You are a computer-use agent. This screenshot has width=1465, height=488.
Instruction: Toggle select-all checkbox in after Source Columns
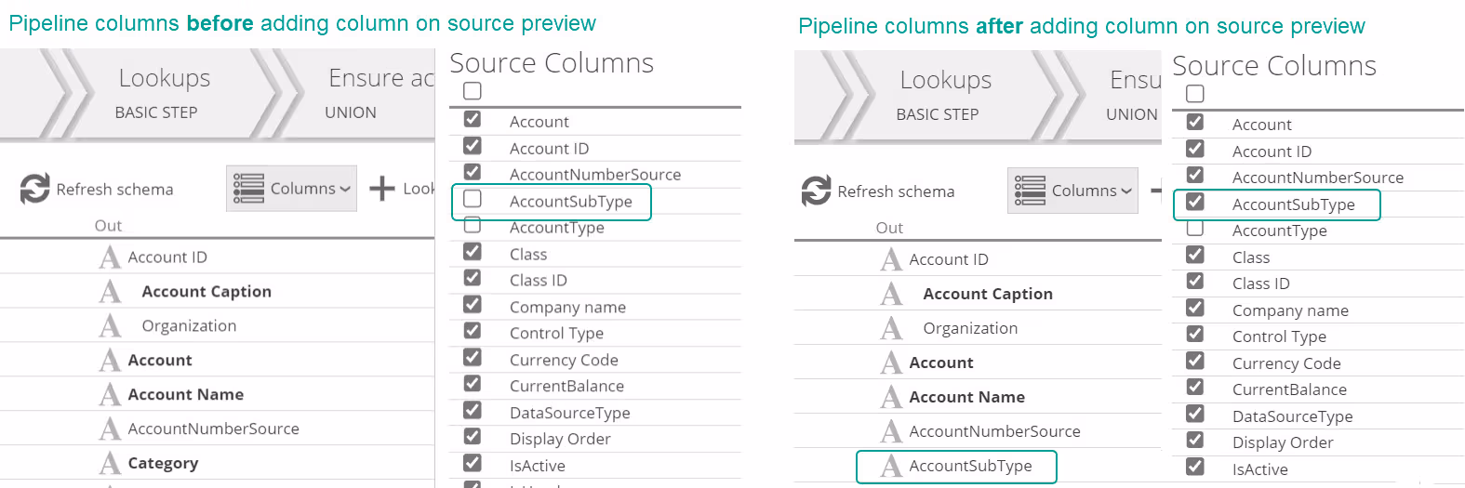(x=1195, y=93)
